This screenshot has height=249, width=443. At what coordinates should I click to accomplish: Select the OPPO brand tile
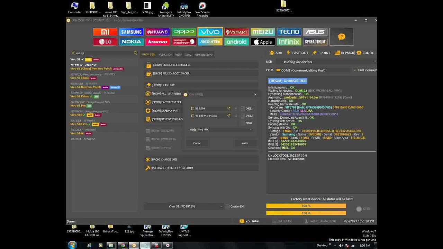pos(184,32)
